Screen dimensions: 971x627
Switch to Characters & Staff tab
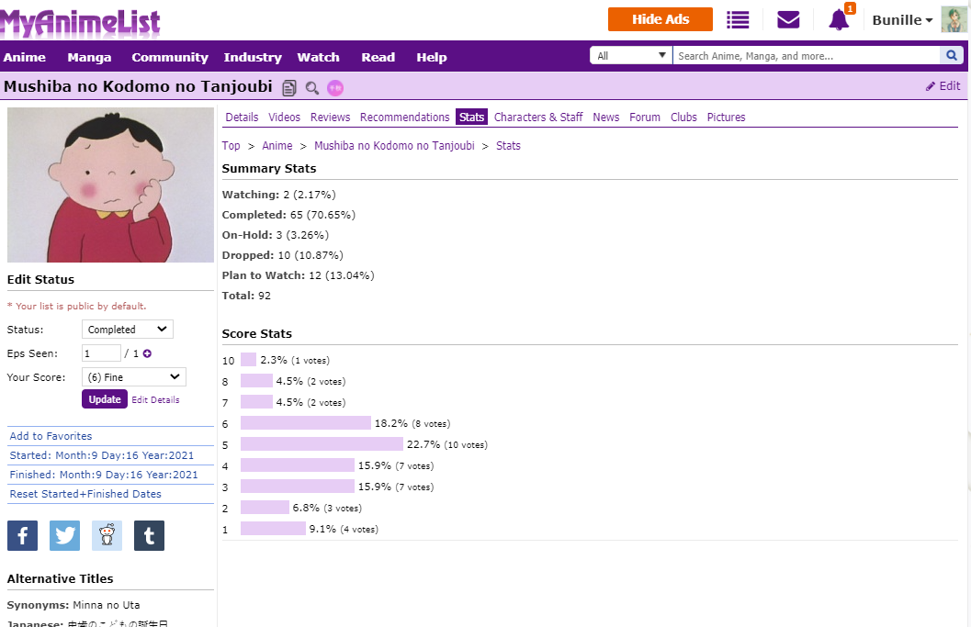538,117
